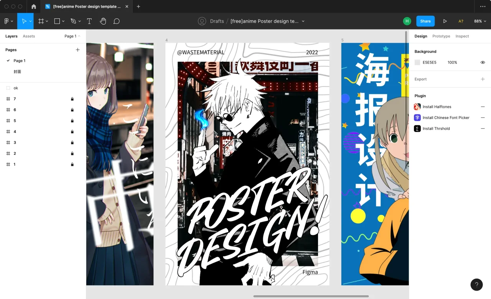Open the shape tools dropdown arrow
The width and height of the screenshot is (491, 299).
point(63,21)
